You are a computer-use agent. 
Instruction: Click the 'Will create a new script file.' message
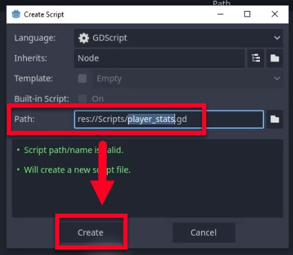click(x=77, y=170)
